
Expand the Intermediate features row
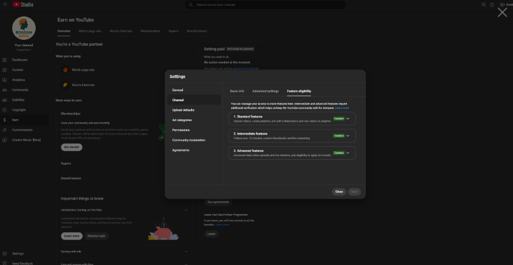[292, 136]
